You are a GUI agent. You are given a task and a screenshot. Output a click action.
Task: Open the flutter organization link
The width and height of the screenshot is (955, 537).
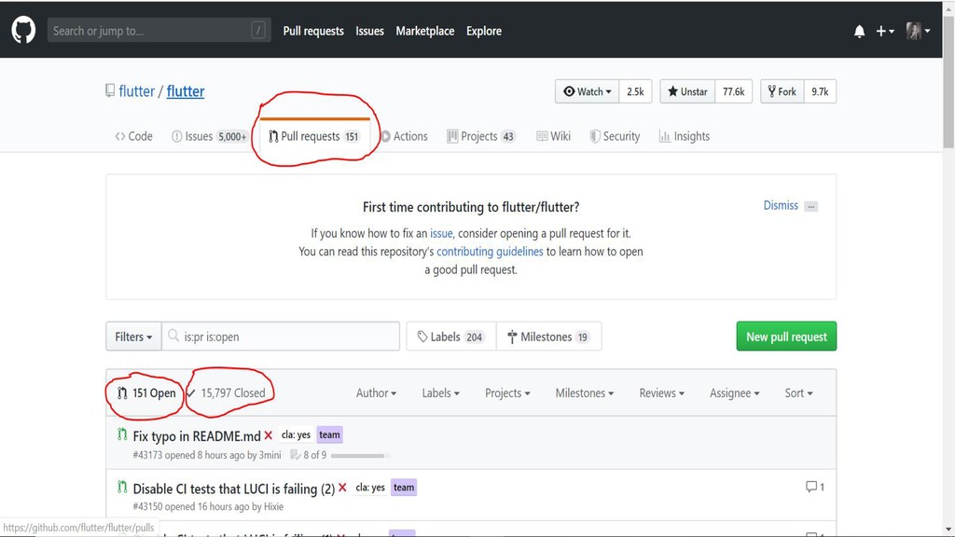pos(136,91)
